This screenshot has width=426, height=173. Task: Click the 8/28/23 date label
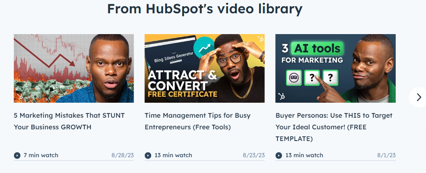pos(122,155)
